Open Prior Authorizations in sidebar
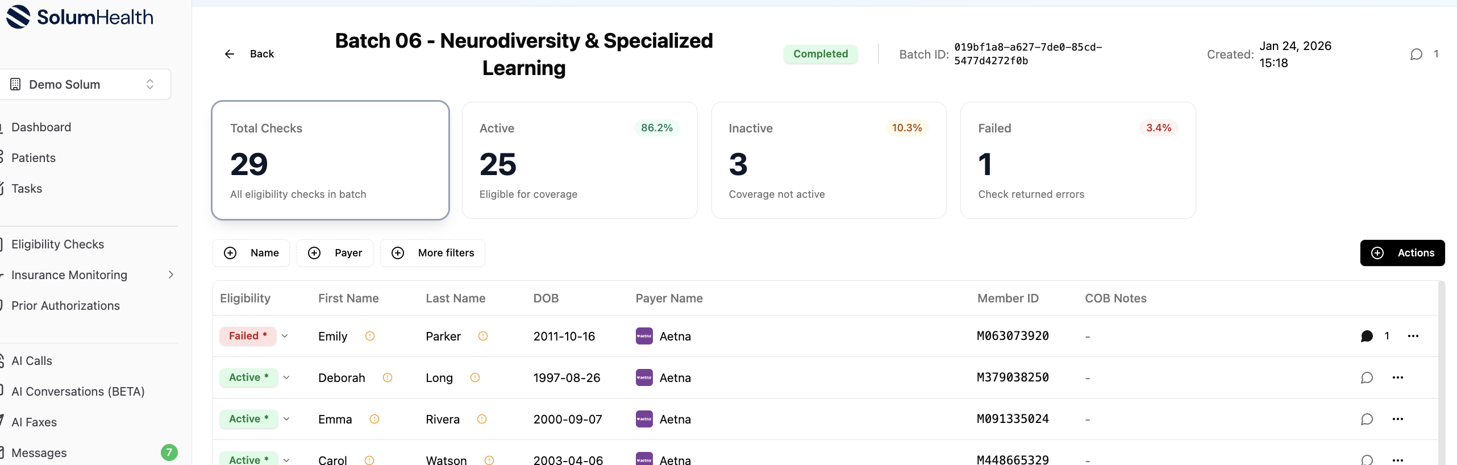 [x=65, y=306]
